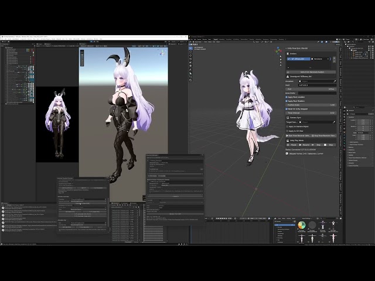Click the Resume button under Unity Play Mode
375x281 pixels.
[x=305, y=145]
